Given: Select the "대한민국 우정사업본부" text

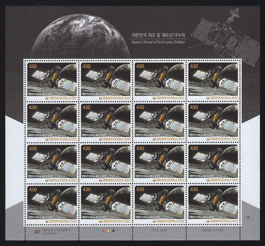Looking at the screenshot, I should [56, 230].
